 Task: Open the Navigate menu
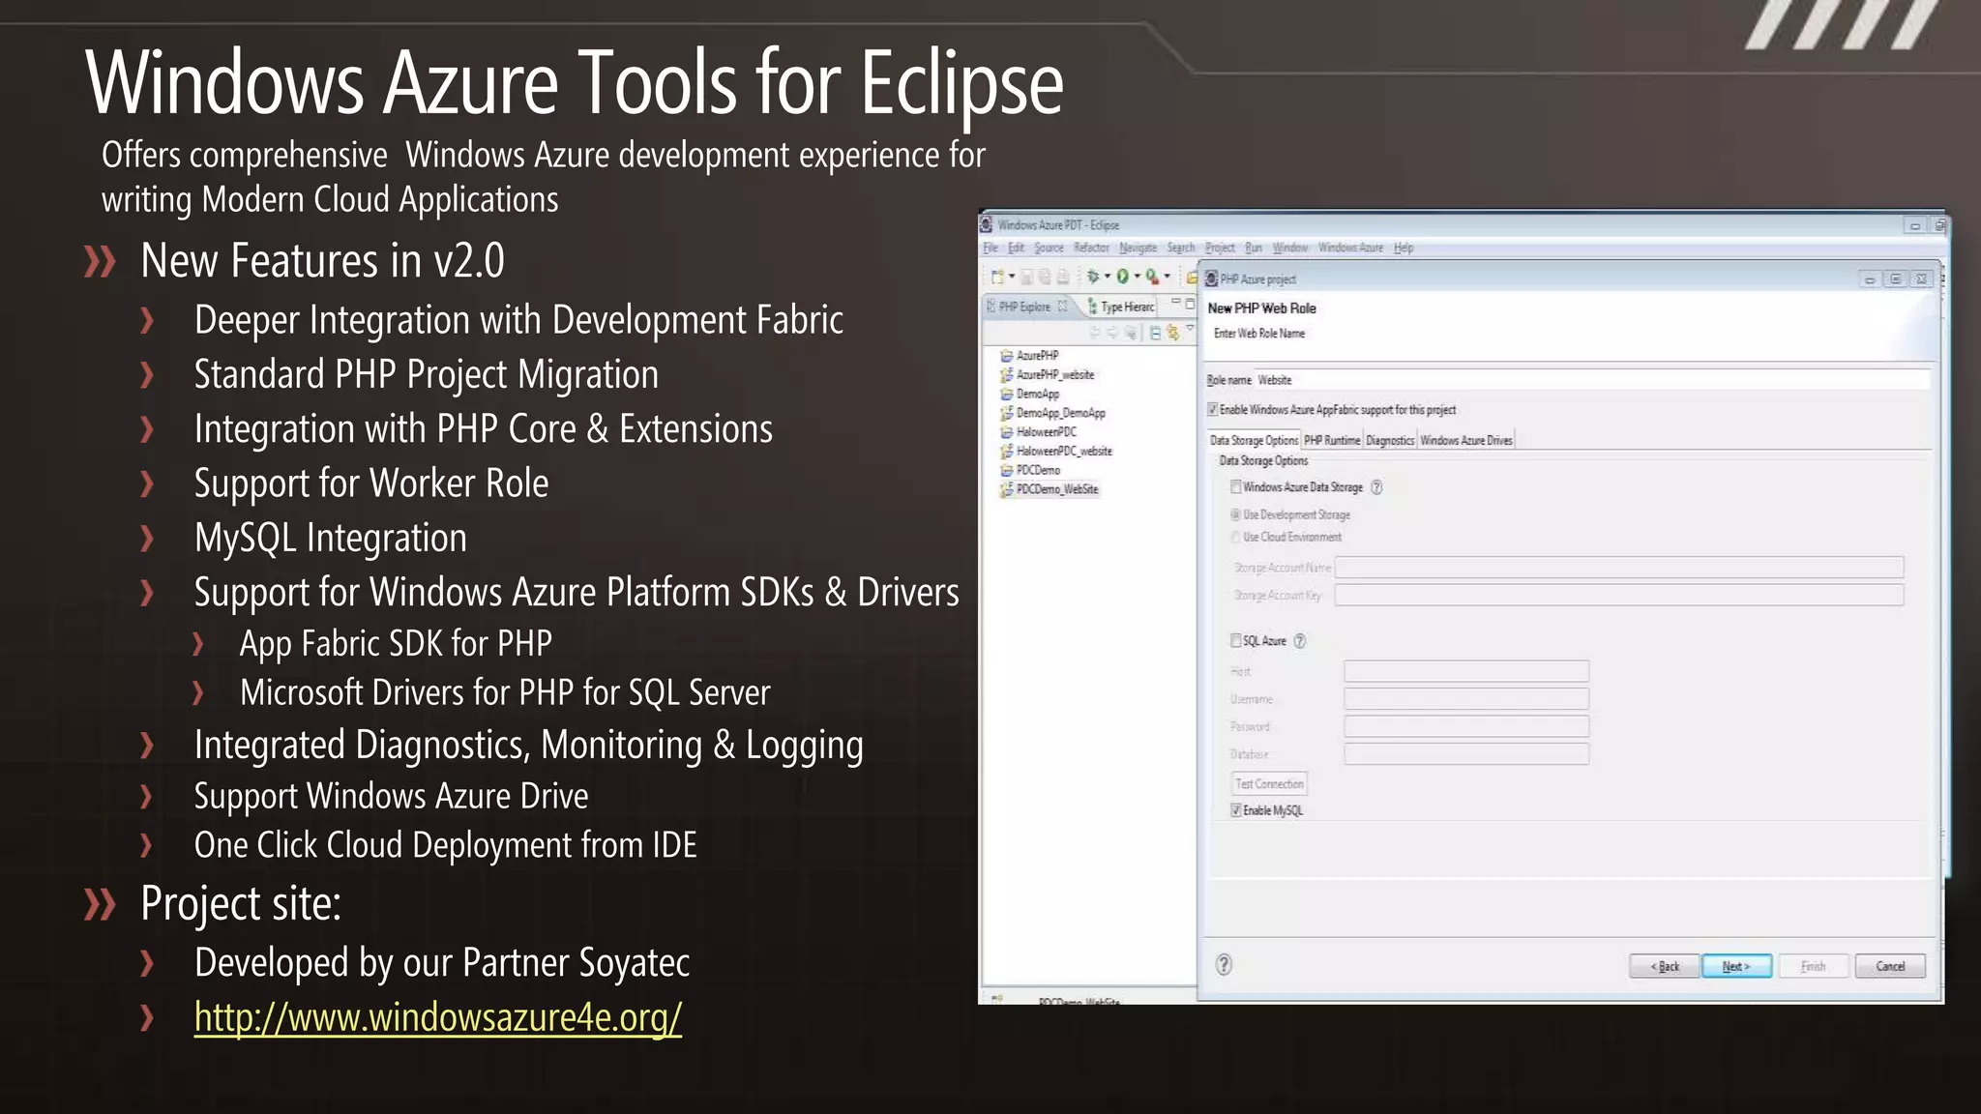point(1138,249)
